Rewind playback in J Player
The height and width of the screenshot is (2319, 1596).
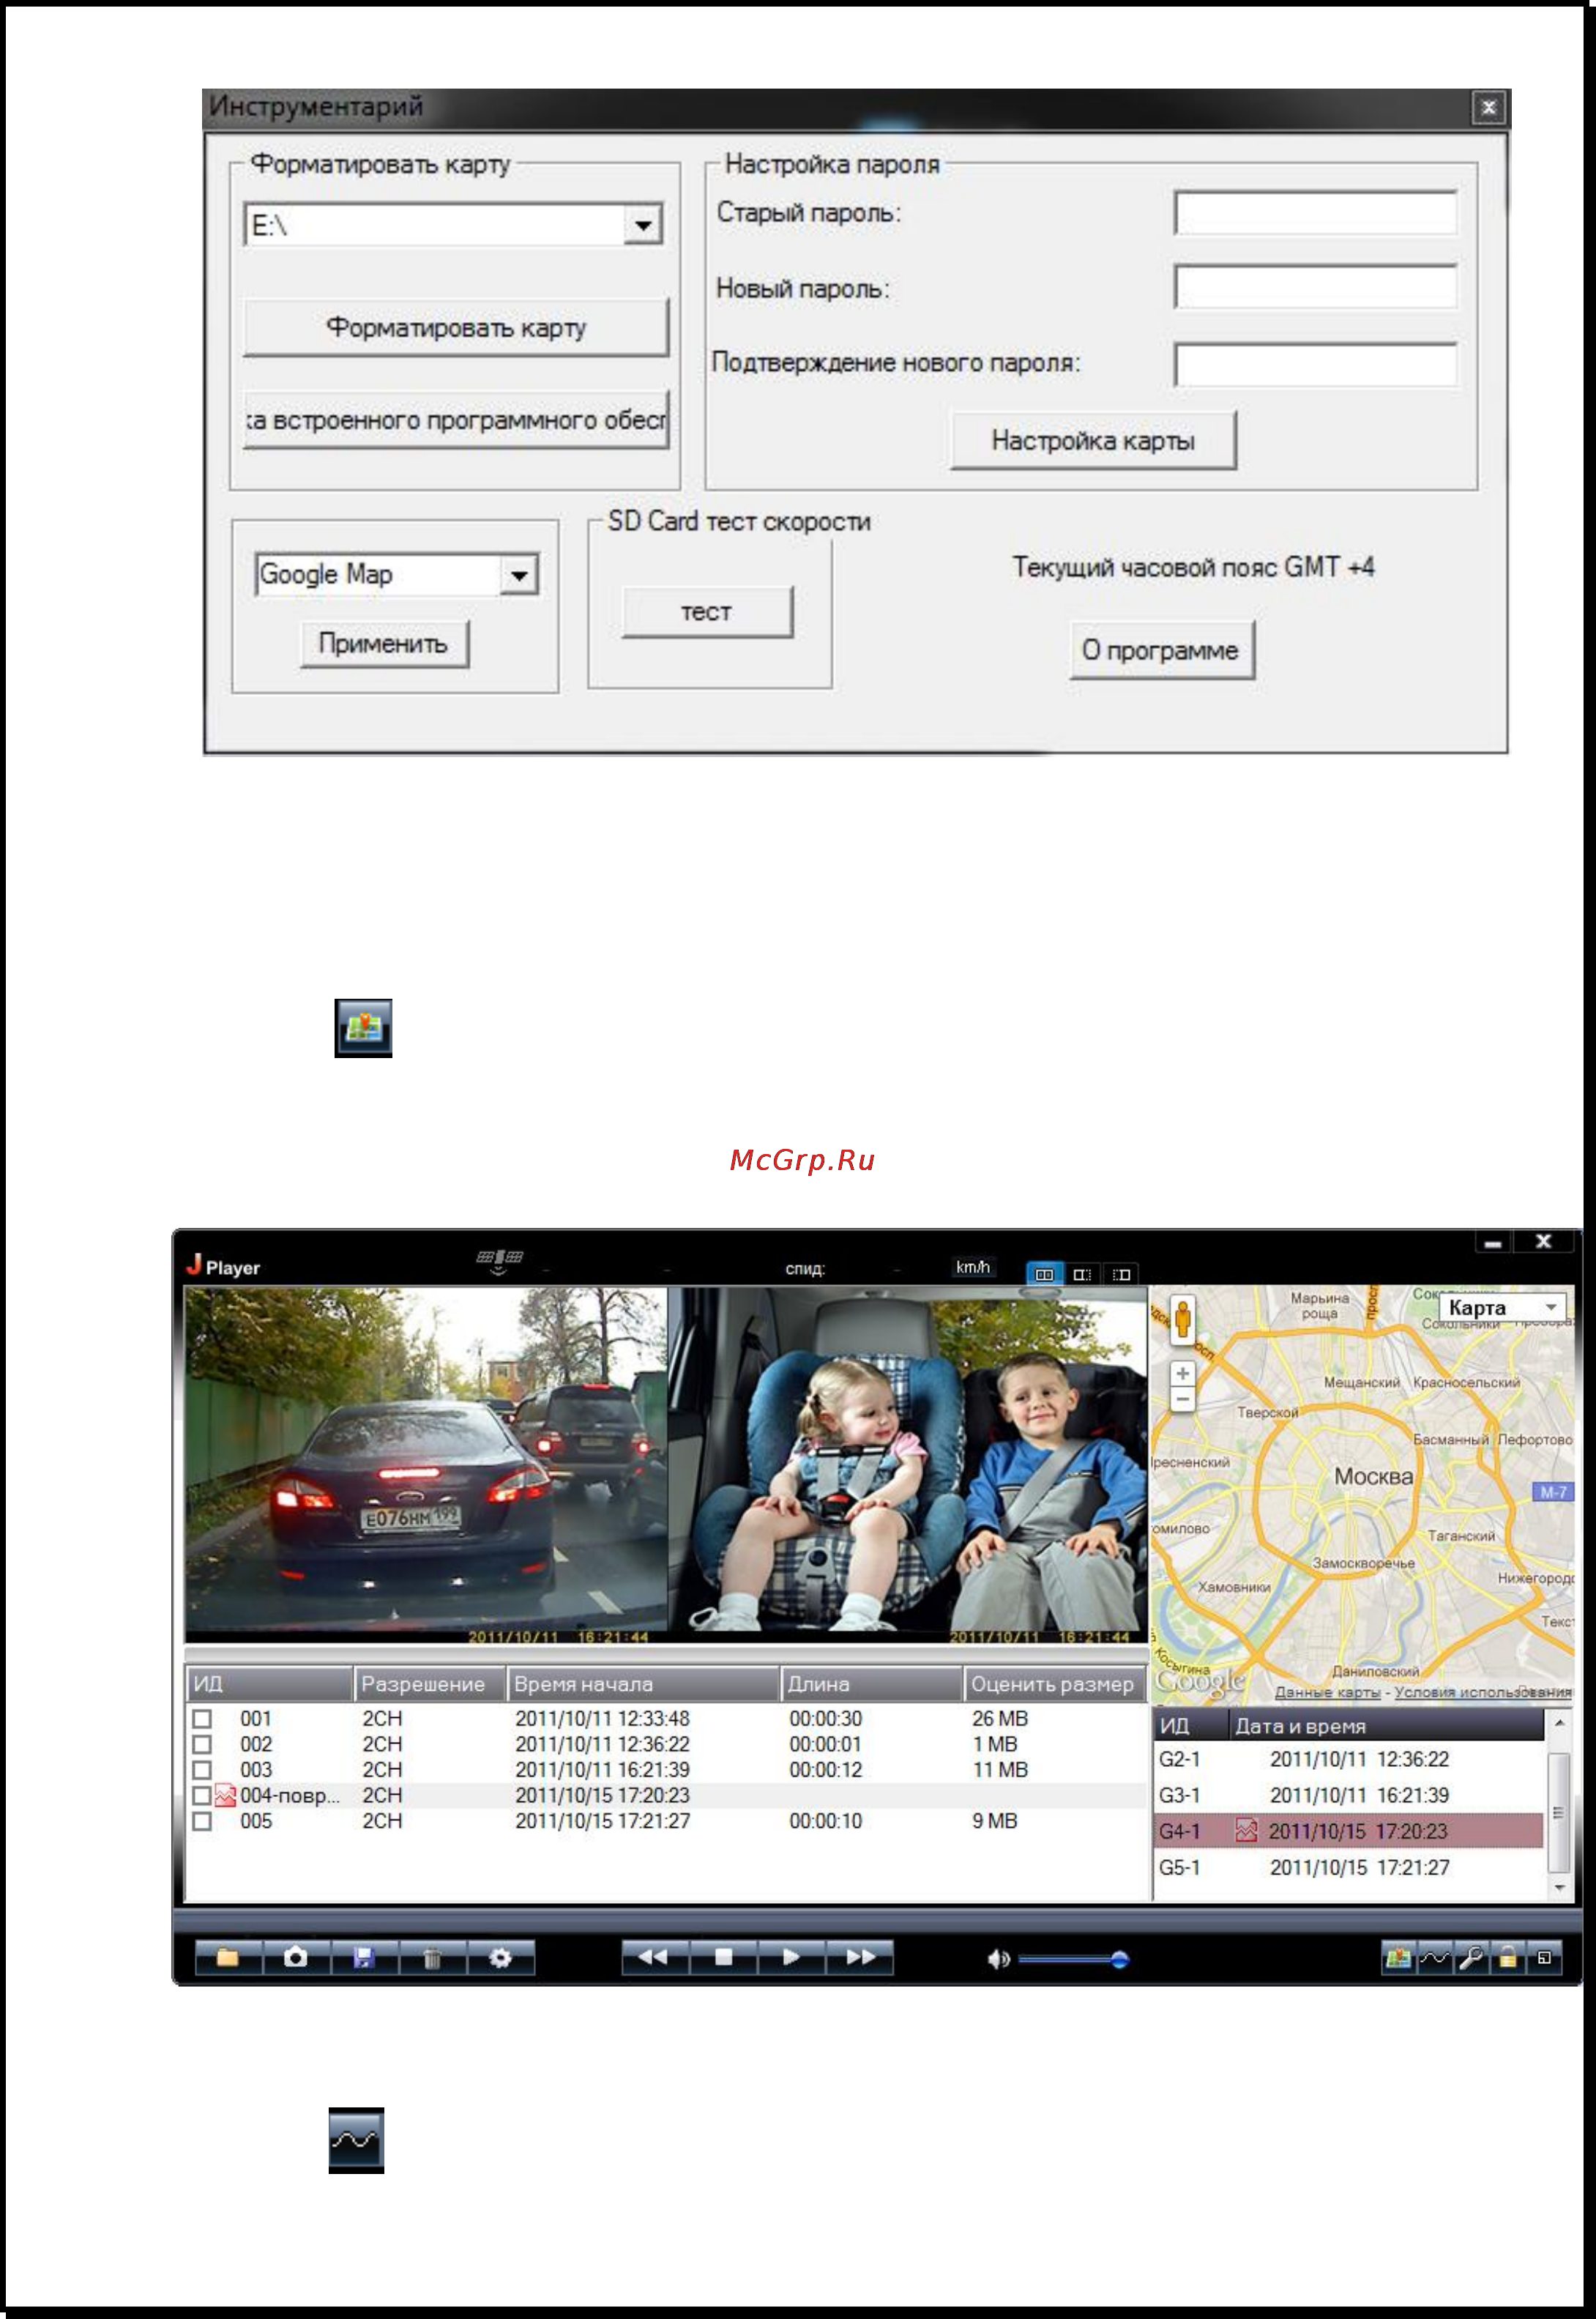[654, 1957]
